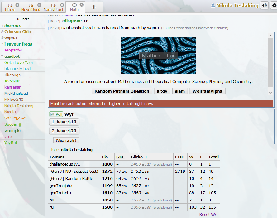Show poll results with View results
The width and height of the screenshot is (277, 218).
click(66, 140)
